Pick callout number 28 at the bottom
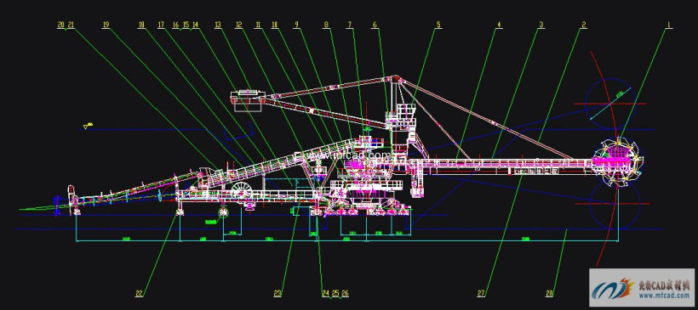This screenshot has height=310, width=698. (550, 293)
